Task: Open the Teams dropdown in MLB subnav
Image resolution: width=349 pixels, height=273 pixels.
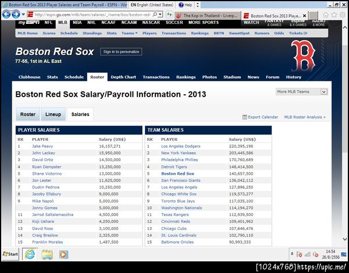Action: (x=130, y=33)
